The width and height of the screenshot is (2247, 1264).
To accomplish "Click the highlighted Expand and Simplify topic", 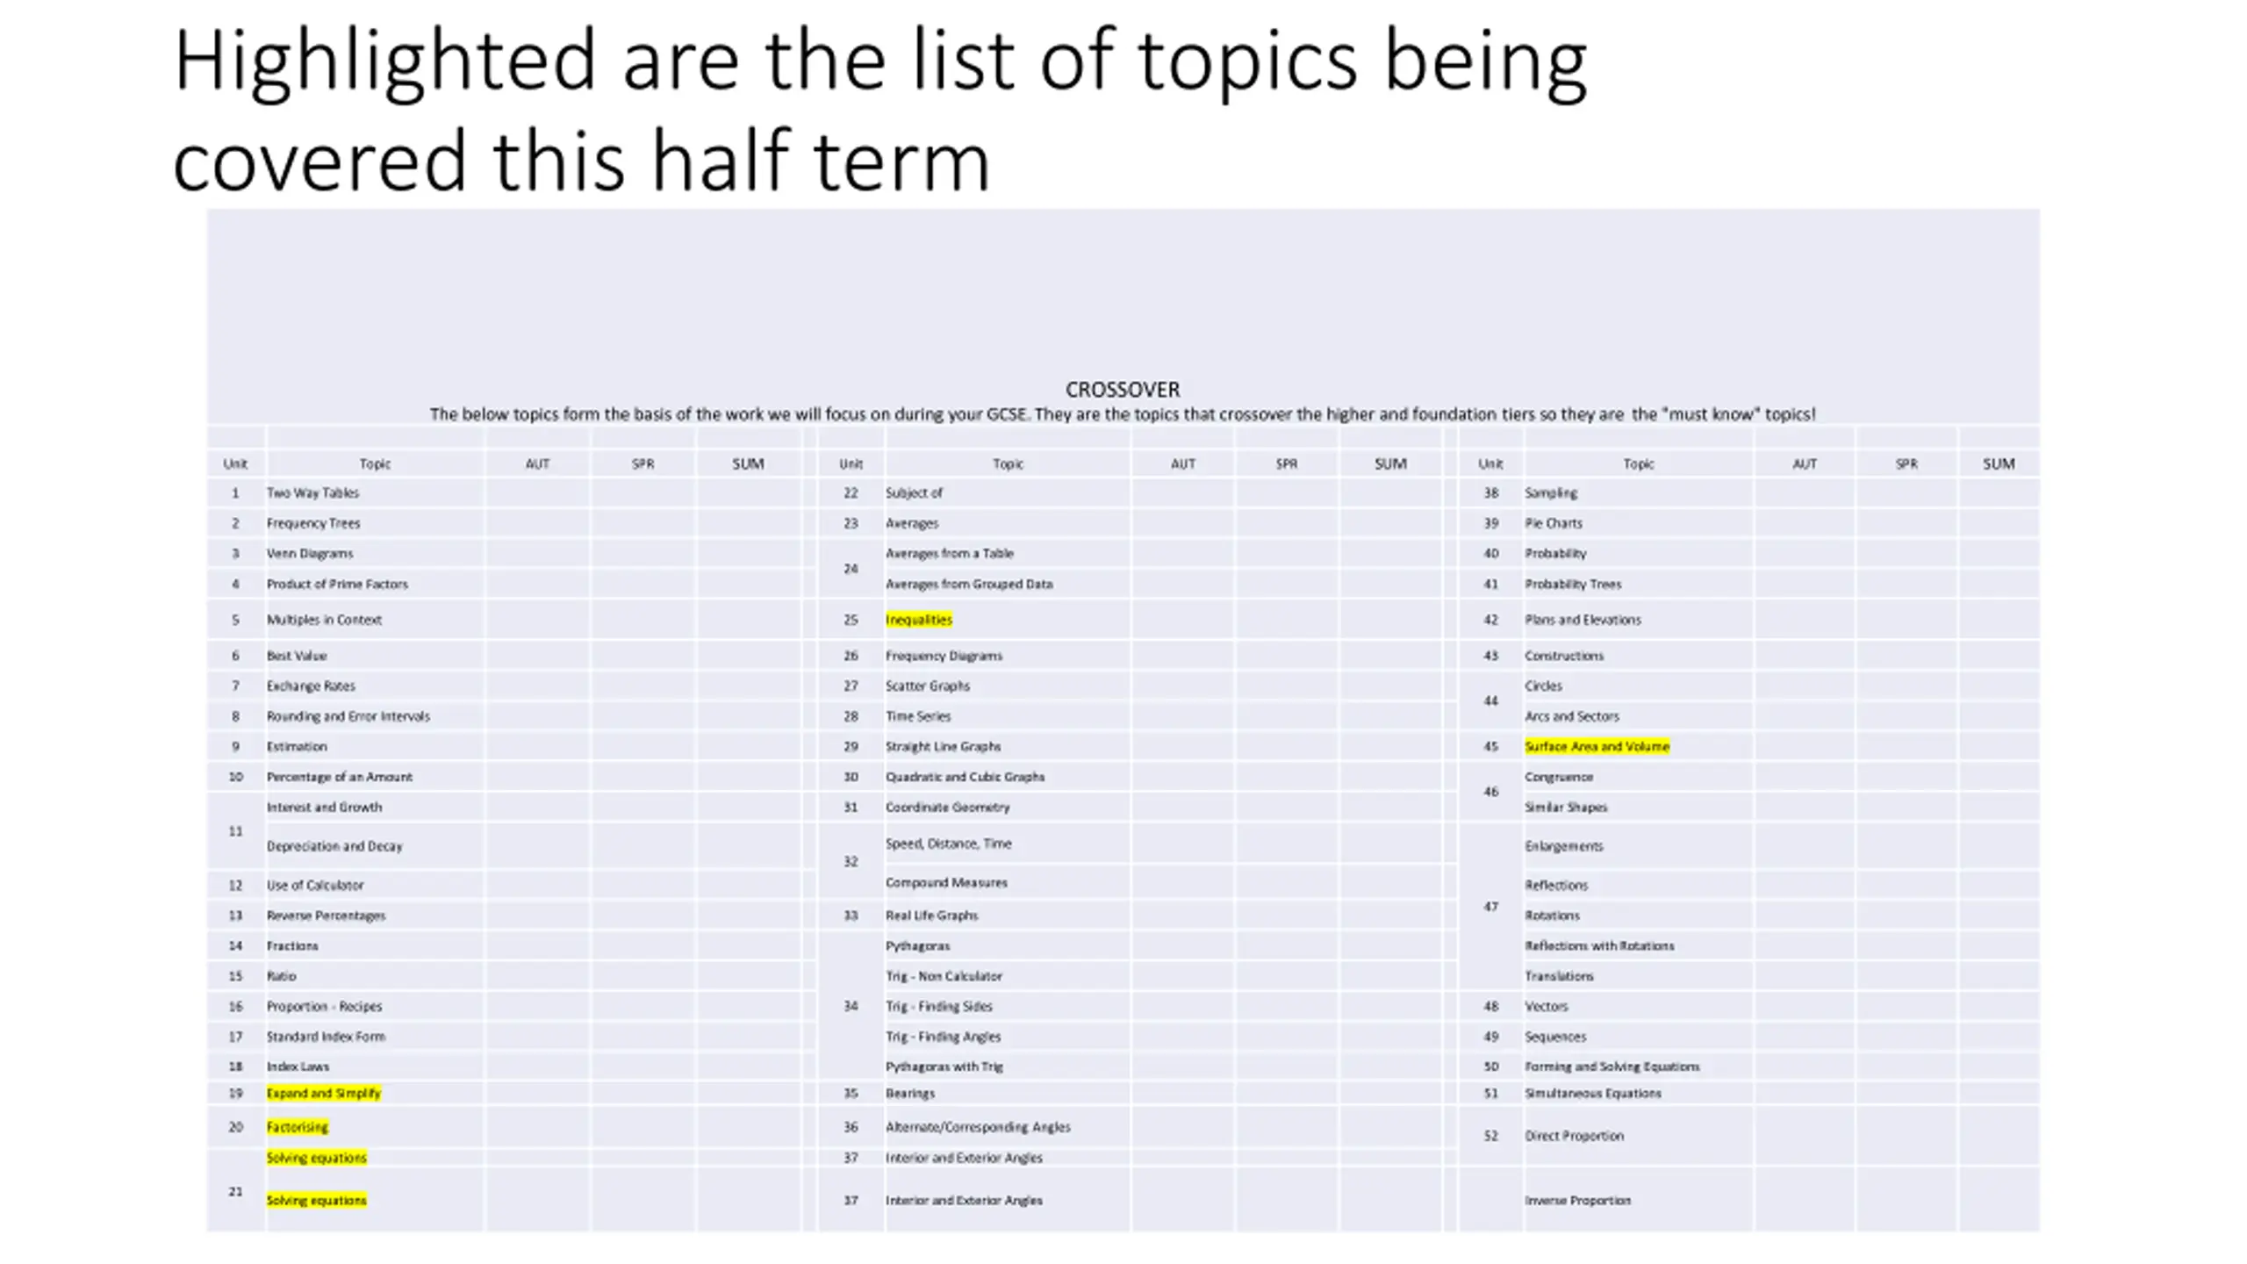I will tap(323, 1093).
